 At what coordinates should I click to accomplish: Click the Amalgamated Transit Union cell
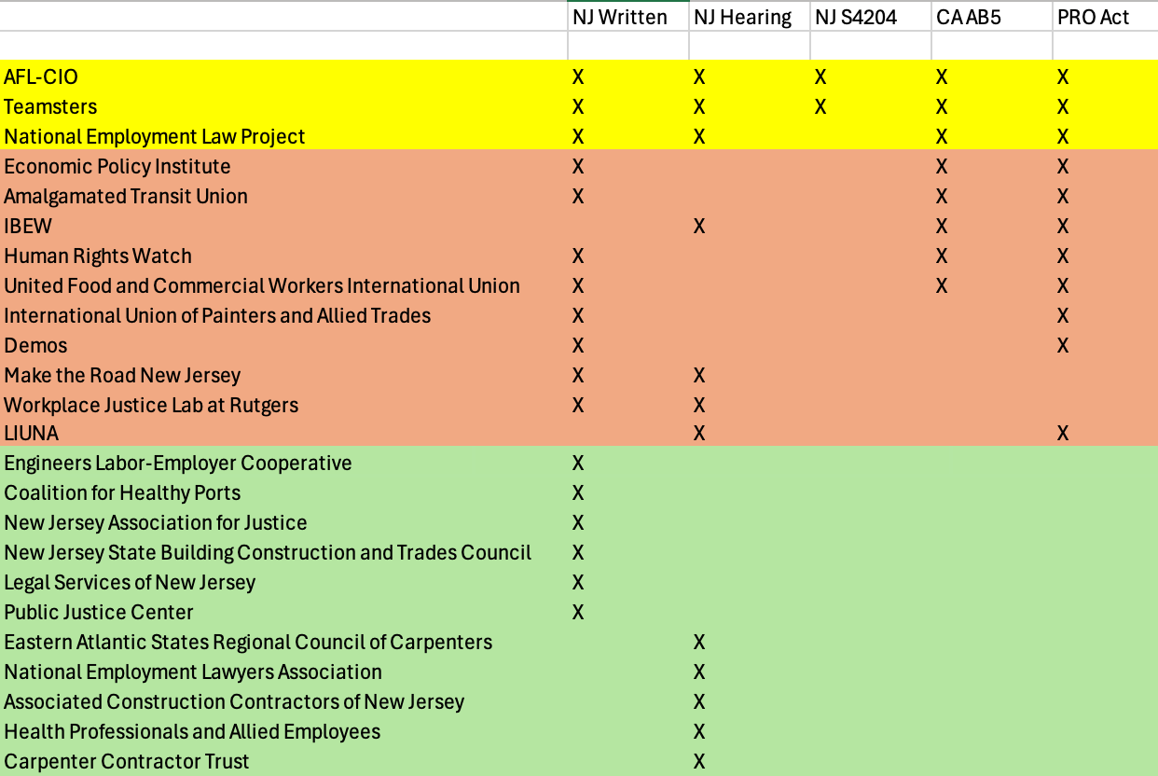tap(283, 196)
